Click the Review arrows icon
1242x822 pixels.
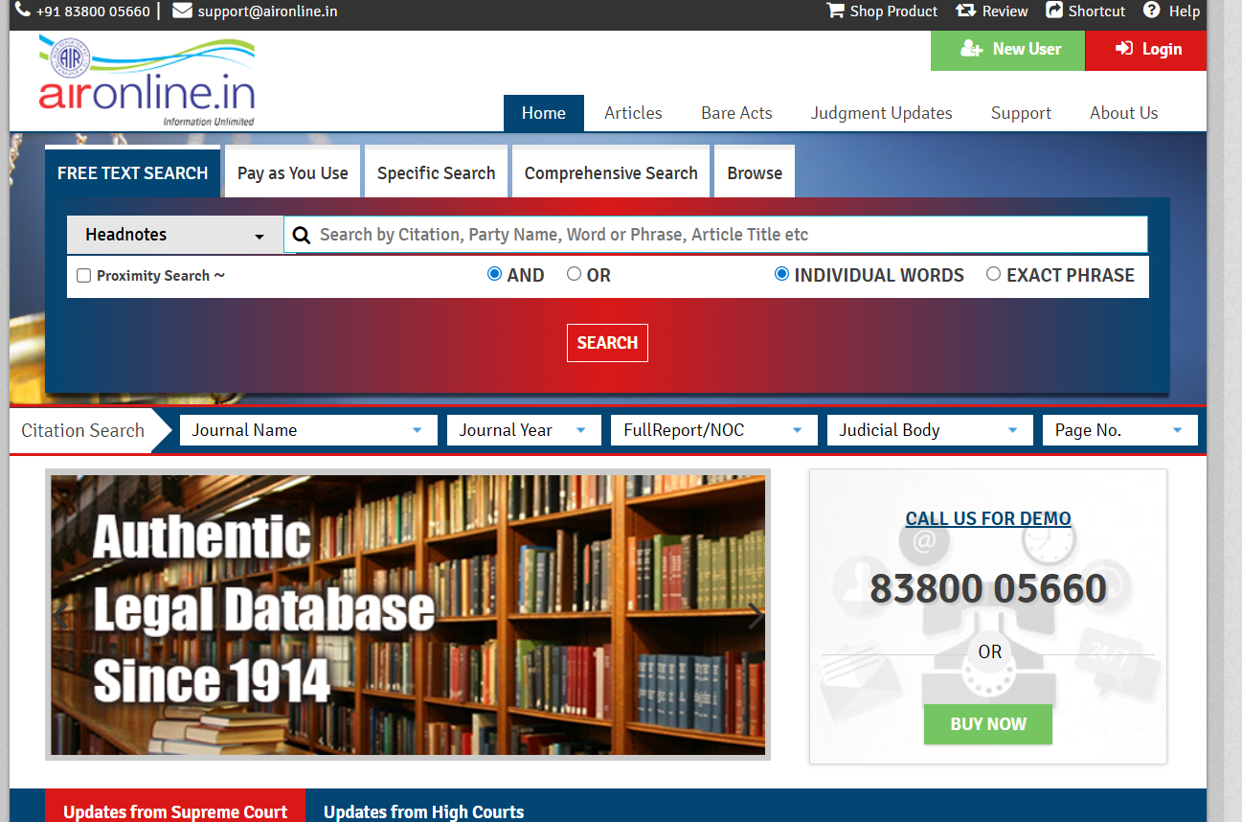966,11
